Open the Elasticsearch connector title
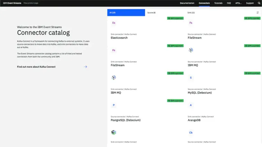Image resolution: width=262 pixels, height=147 pixels. pyautogui.click(x=119, y=38)
